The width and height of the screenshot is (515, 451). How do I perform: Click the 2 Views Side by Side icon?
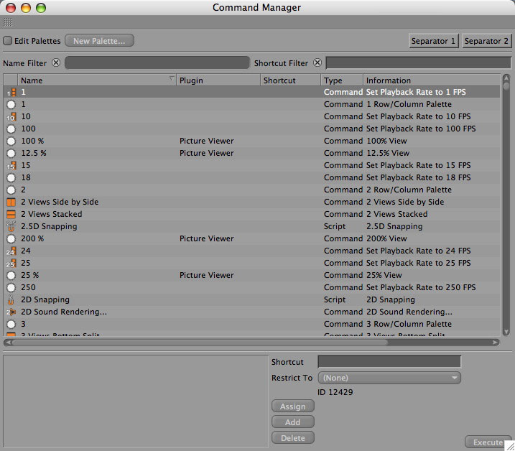pyautogui.click(x=11, y=202)
